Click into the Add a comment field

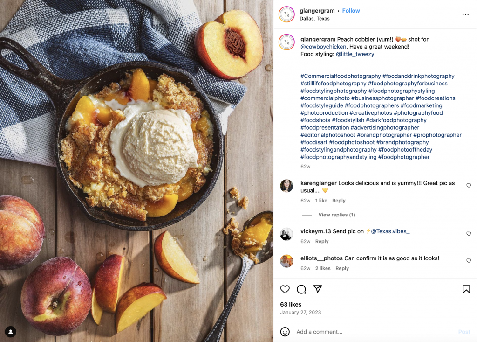(x=375, y=332)
